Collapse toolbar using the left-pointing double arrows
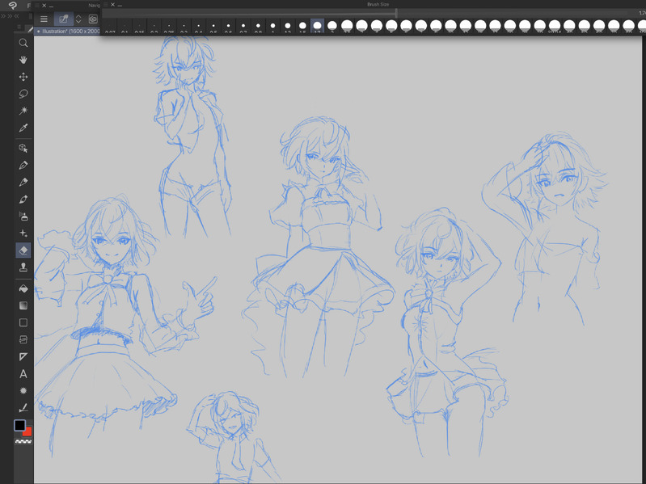 tap(17, 16)
